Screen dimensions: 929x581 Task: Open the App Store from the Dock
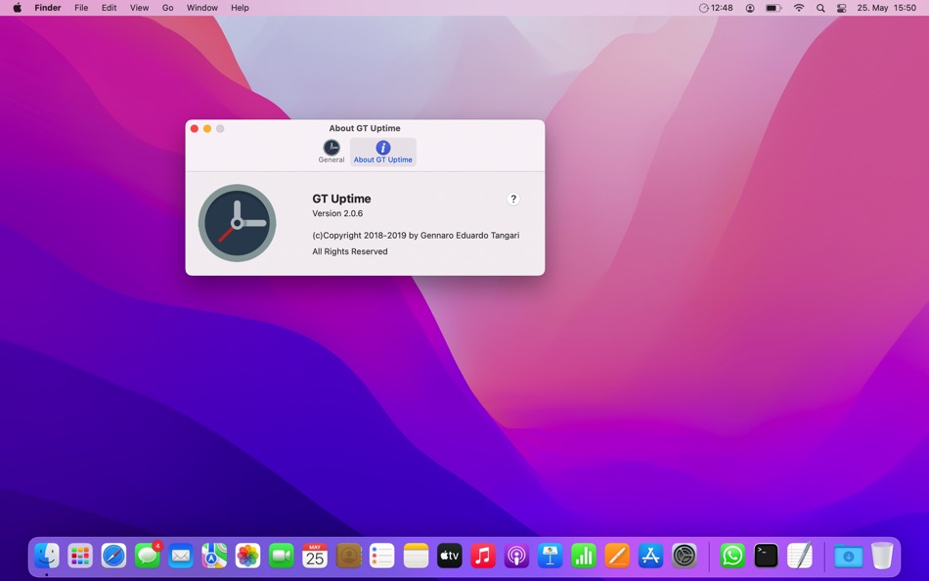pos(650,556)
